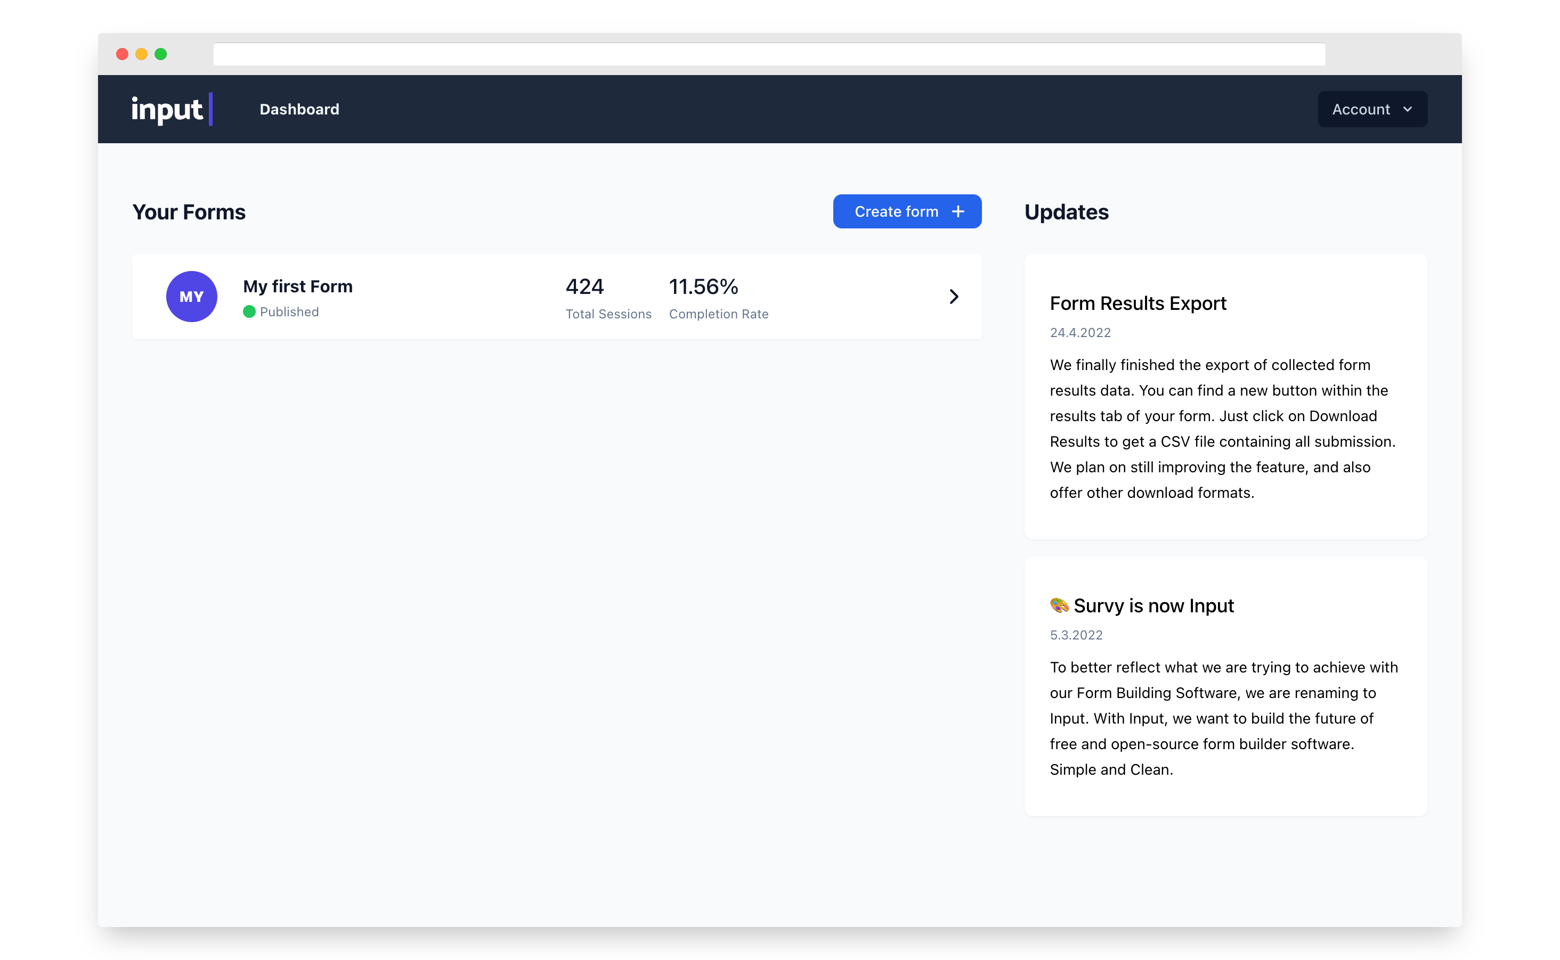This screenshot has width=1560, height=960.
Task: Click the yellow minimize window dot
Action: click(x=142, y=54)
